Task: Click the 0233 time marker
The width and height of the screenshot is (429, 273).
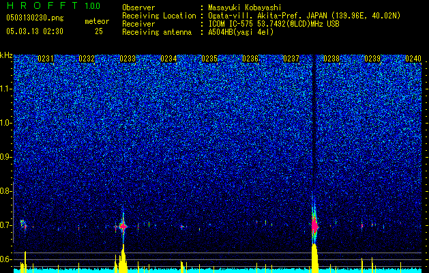Action: pyautogui.click(x=128, y=59)
